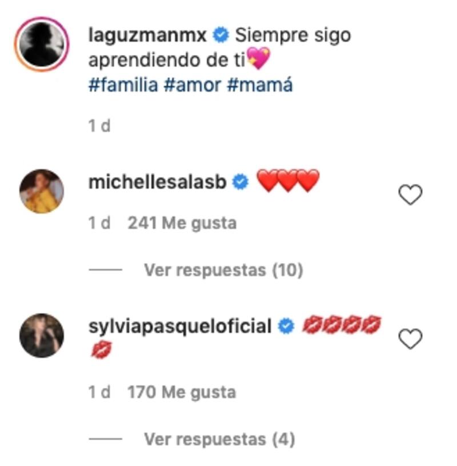Open sylviapasqueloficial avatar thumbnail
Screen dimensions: 457x466
[42, 335]
